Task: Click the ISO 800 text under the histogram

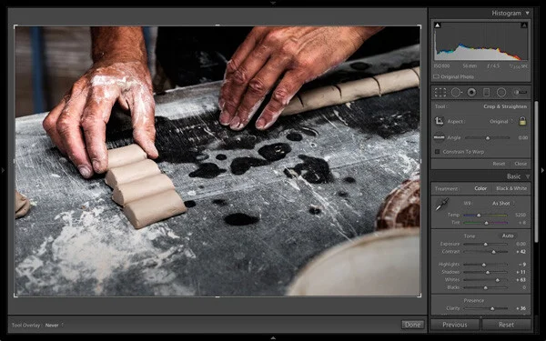Action: point(442,65)
